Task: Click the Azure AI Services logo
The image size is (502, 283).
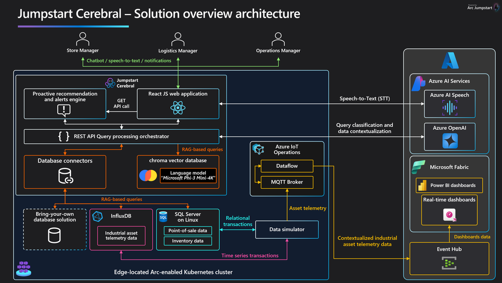Action: tap(418, 83)
